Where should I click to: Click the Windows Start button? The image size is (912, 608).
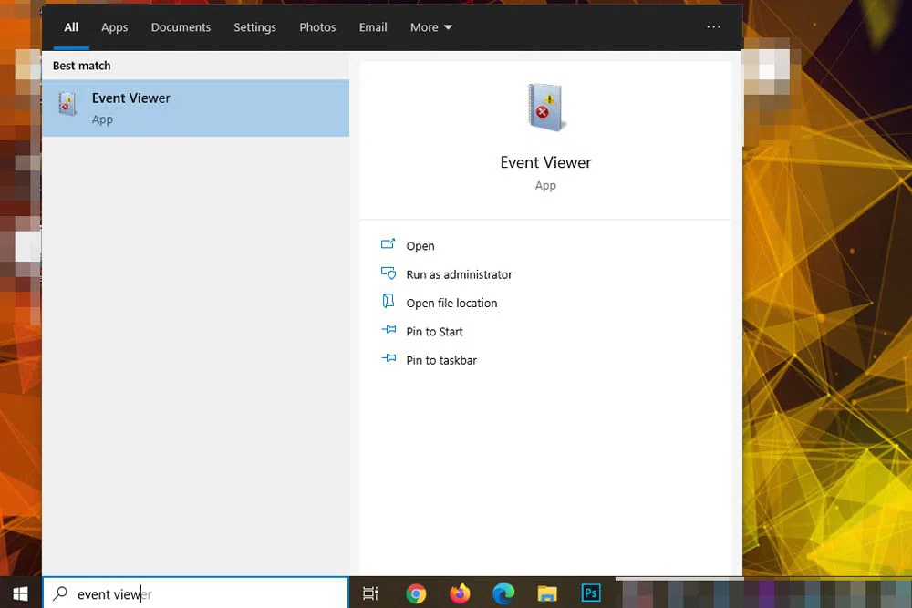[x=20, y=593]
